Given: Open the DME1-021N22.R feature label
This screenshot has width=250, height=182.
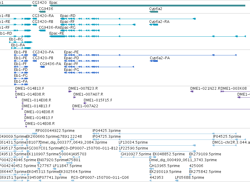Looking at the screenshot, I should [x=206, y=89].
